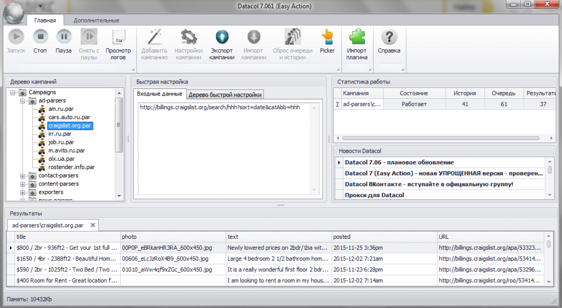Open Просмотр логов log viewer
Image resolution: width=562 pixels, height=308 pixels.
[x=118, y=37]
